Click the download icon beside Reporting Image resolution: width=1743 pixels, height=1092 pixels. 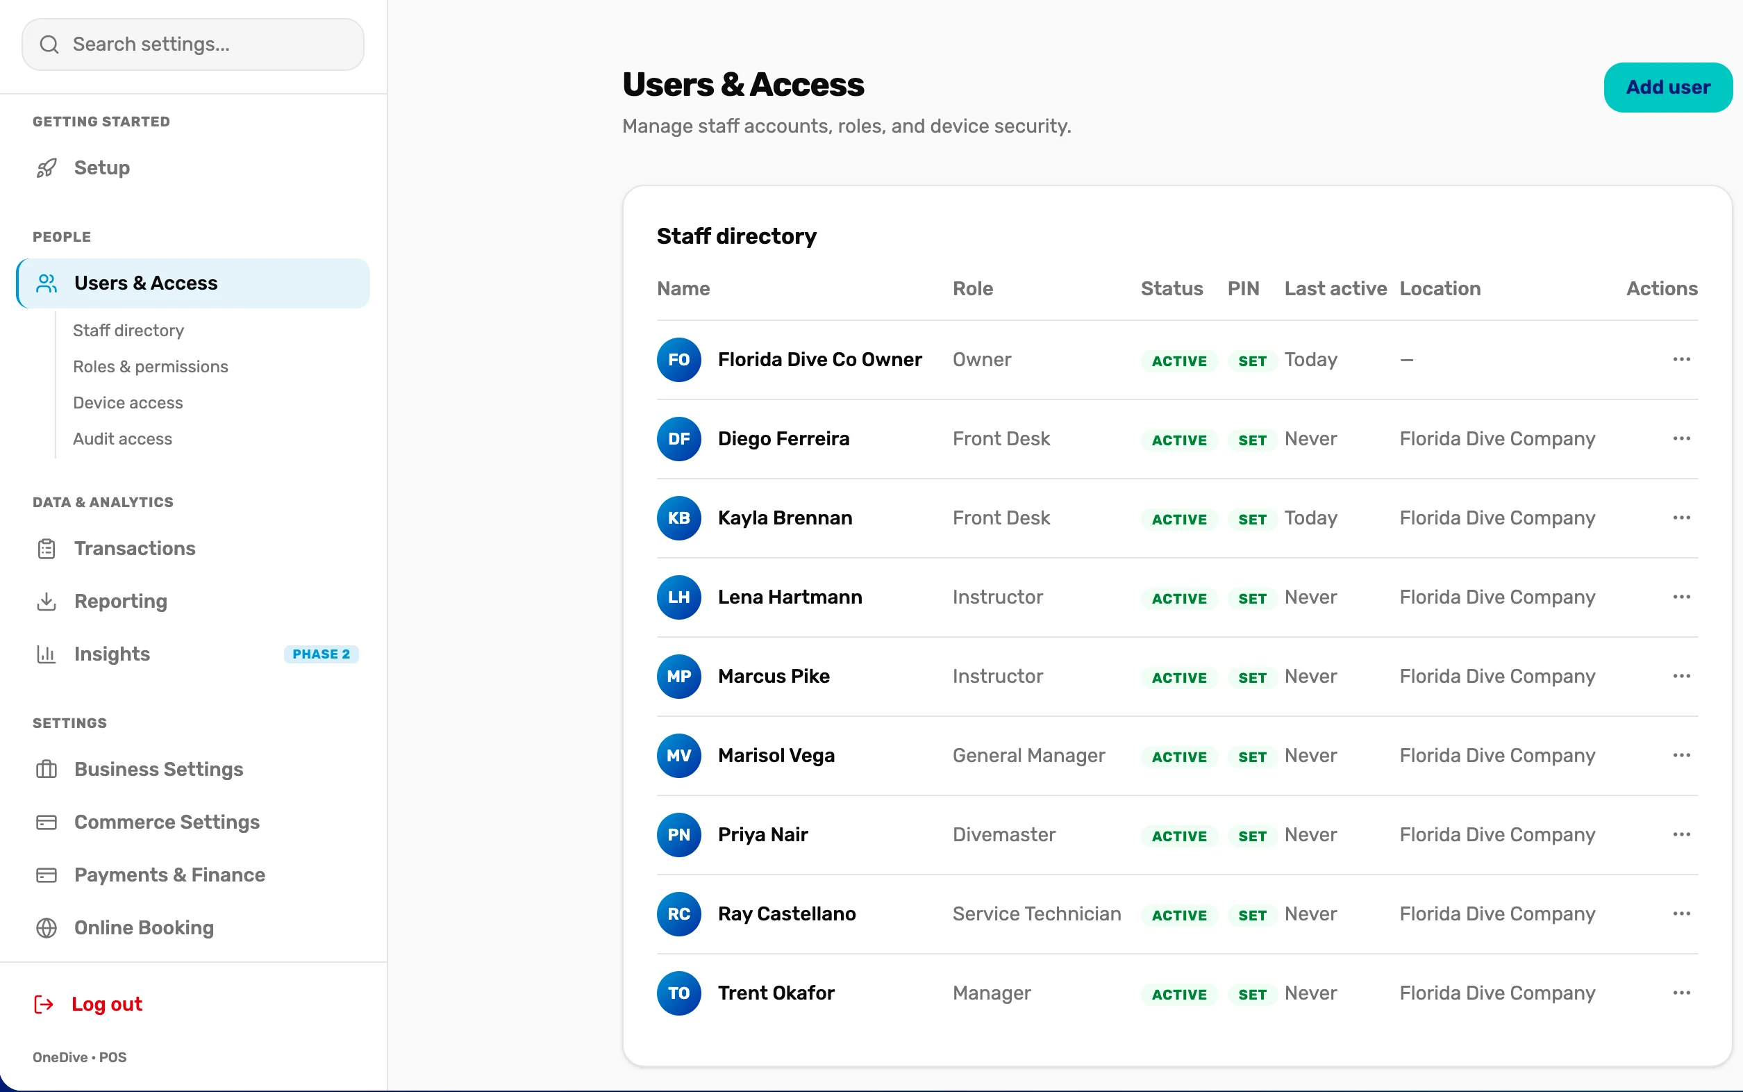pos(47,602)
